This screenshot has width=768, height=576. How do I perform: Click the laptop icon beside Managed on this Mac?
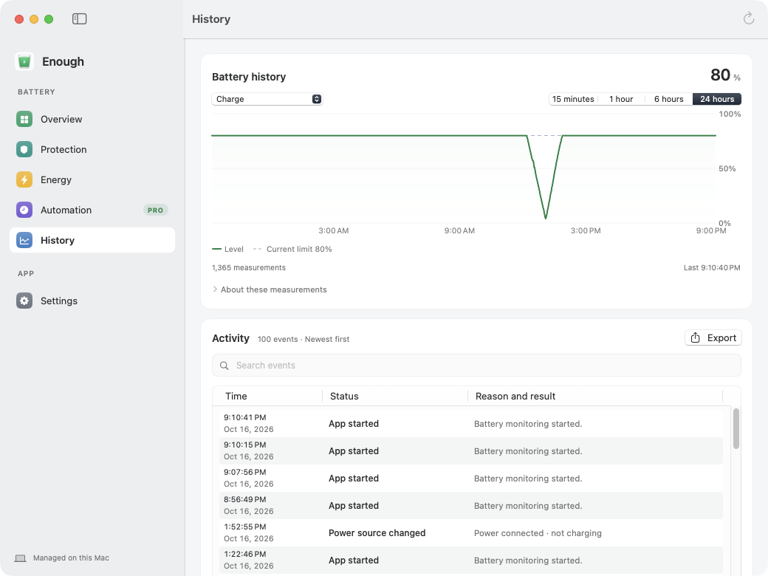click(x=20, y=558)
